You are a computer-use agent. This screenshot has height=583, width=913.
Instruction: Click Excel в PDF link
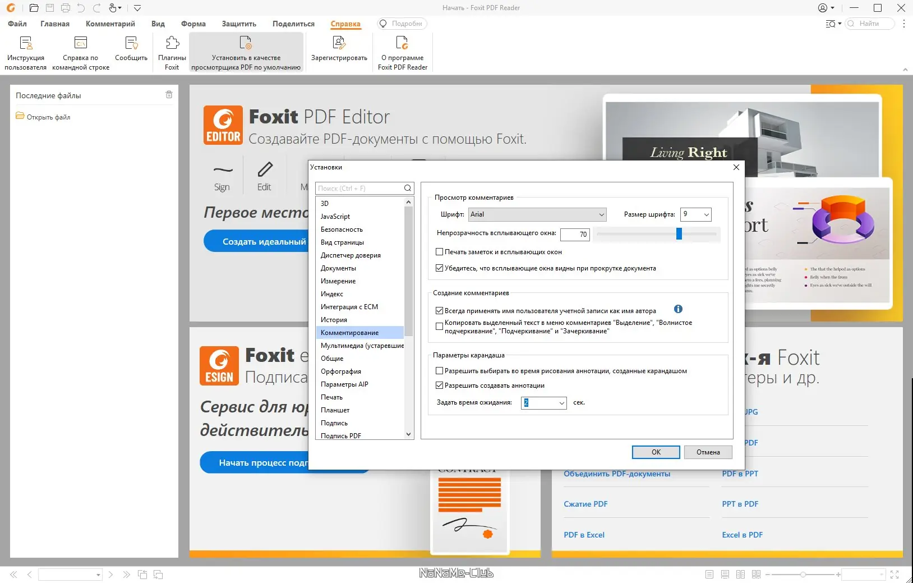click(743, 535)
